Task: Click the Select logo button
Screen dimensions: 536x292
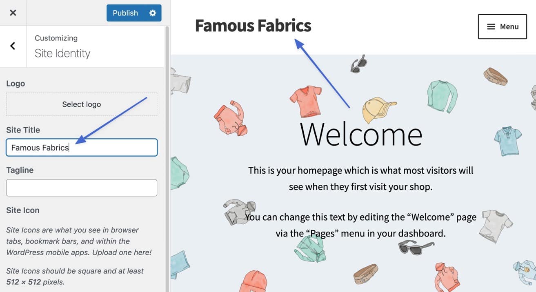Action: pos(82,104)
